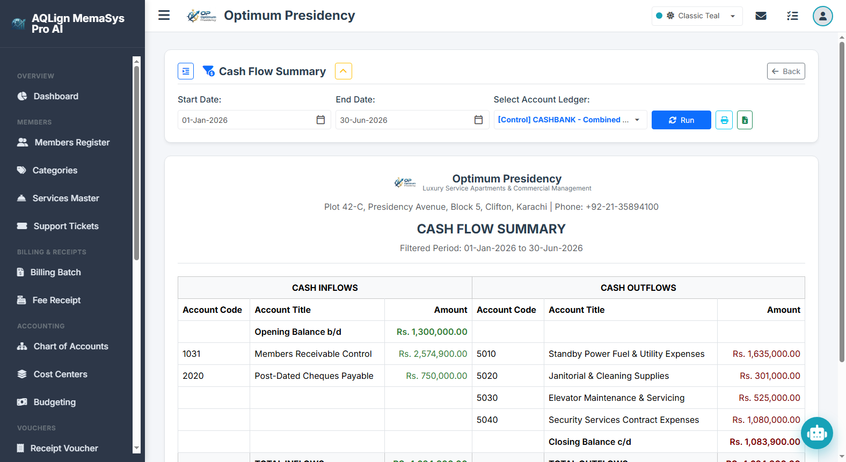Screen dimensions: 846x462
Task: Open the hamburger navigation menu
Action: pyautogui.click(x=164, y=16)
